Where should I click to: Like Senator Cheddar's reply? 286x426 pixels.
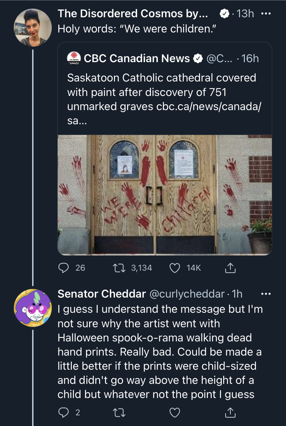tap(175, 412)
